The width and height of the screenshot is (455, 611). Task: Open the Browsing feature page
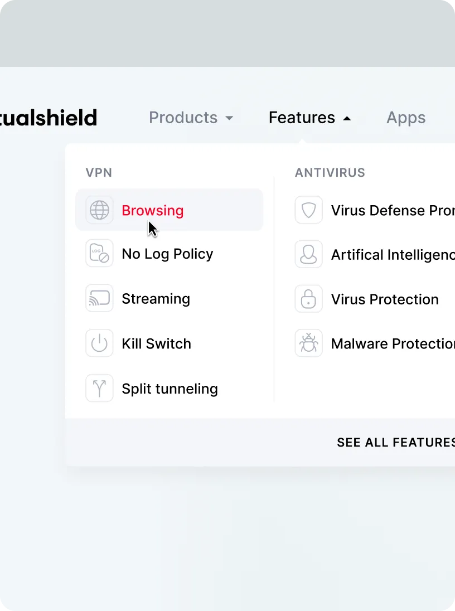[152, 210]
